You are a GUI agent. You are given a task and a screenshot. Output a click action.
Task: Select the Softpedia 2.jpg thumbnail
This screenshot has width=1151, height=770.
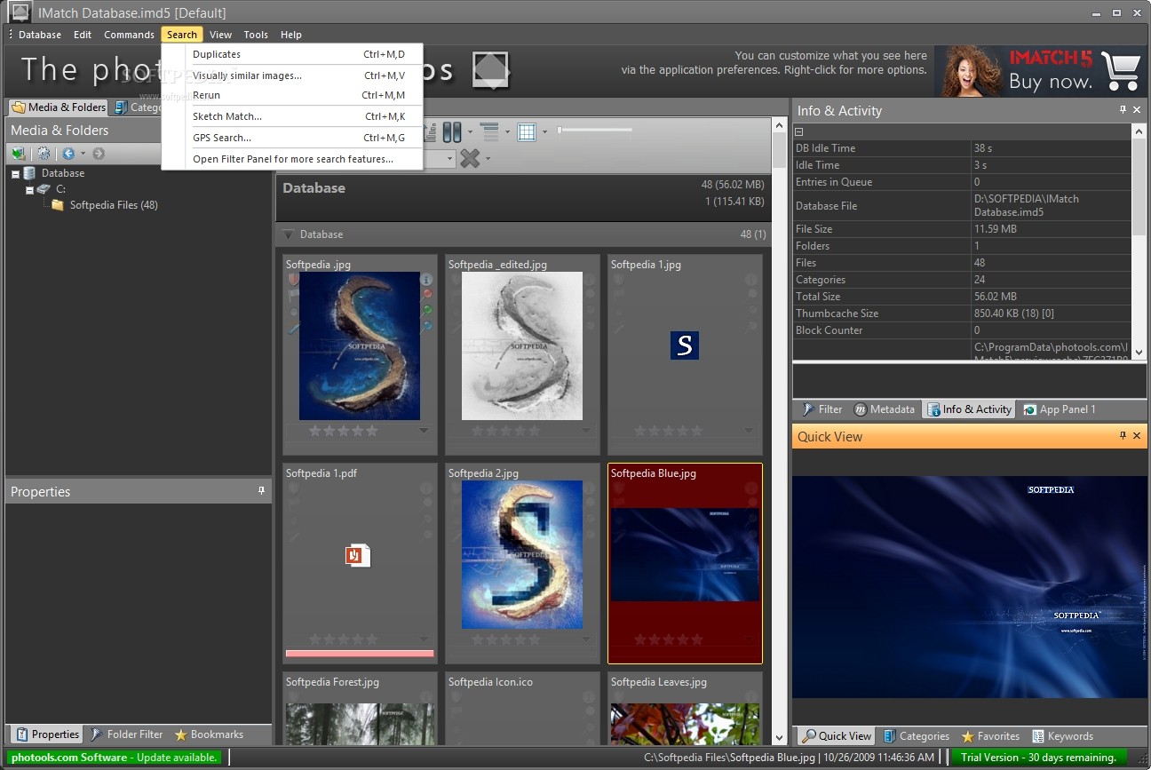[522, 564]
